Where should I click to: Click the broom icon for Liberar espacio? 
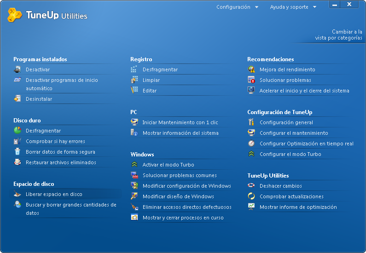tap(17, 194)
